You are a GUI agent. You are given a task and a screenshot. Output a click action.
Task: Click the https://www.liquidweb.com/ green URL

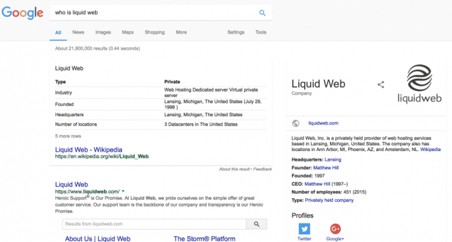pyautogui.click(x=87, y=192)
